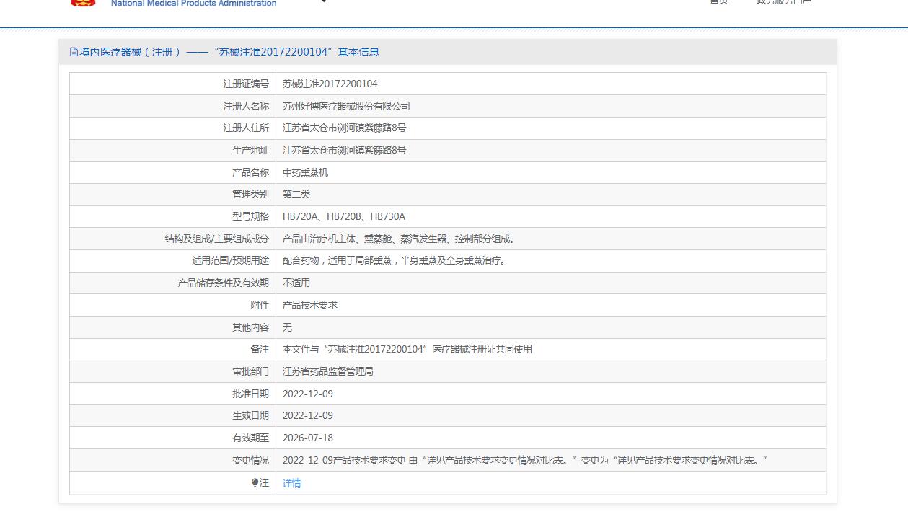
Task: Select registrant name 苏州好博医疗器械股份有限公司
Action: point(346,106)
